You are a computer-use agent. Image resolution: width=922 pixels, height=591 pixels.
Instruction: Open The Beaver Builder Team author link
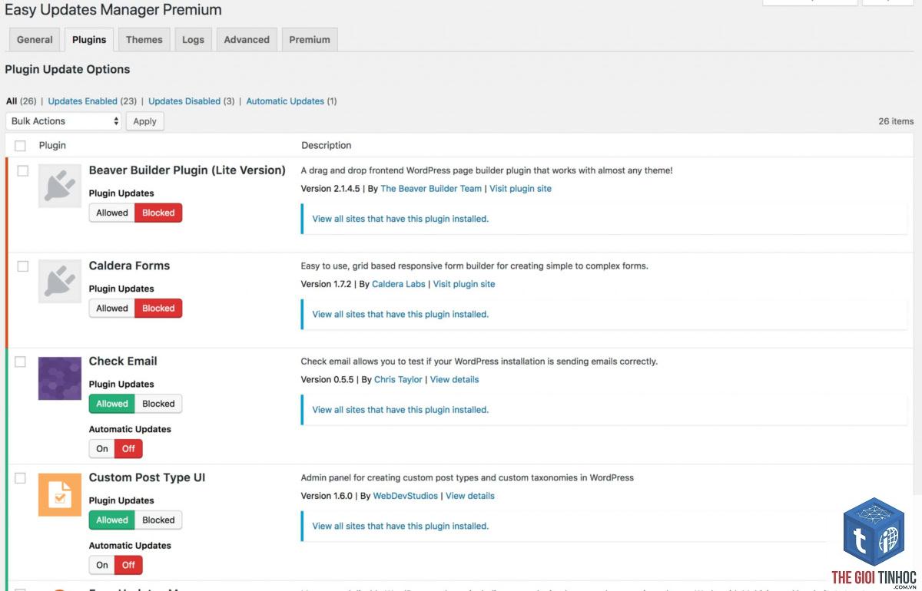click(431, 189)
